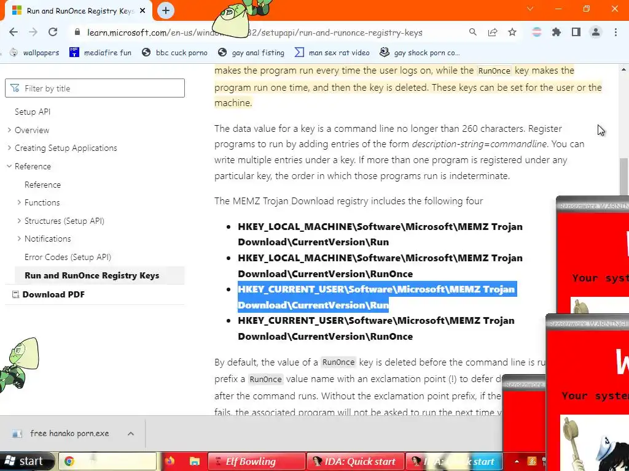This screenshot has height=471, width=629.
Task: Click the Chrome taskbar button
Action: coord(107,461)
